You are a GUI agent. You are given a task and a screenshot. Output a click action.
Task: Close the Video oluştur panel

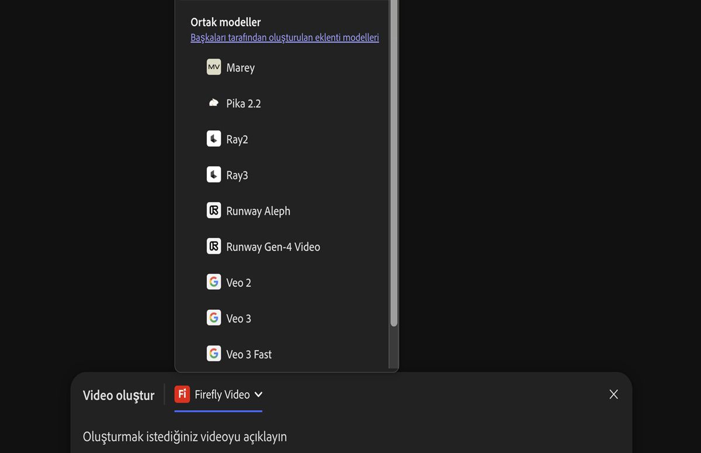[613, 395]
